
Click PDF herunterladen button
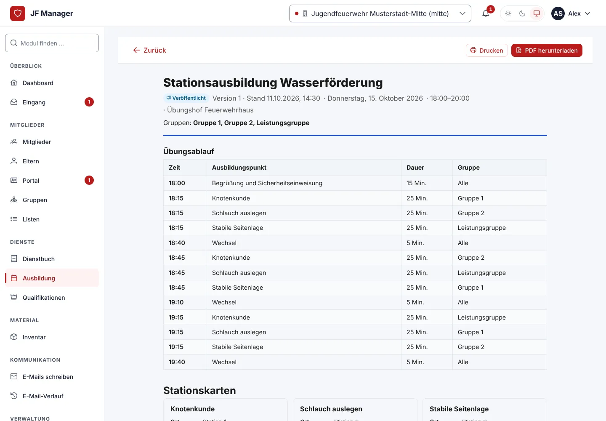547,51
